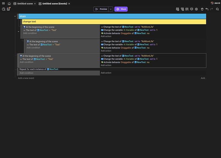Click the trash icon to delete selection

202,9
